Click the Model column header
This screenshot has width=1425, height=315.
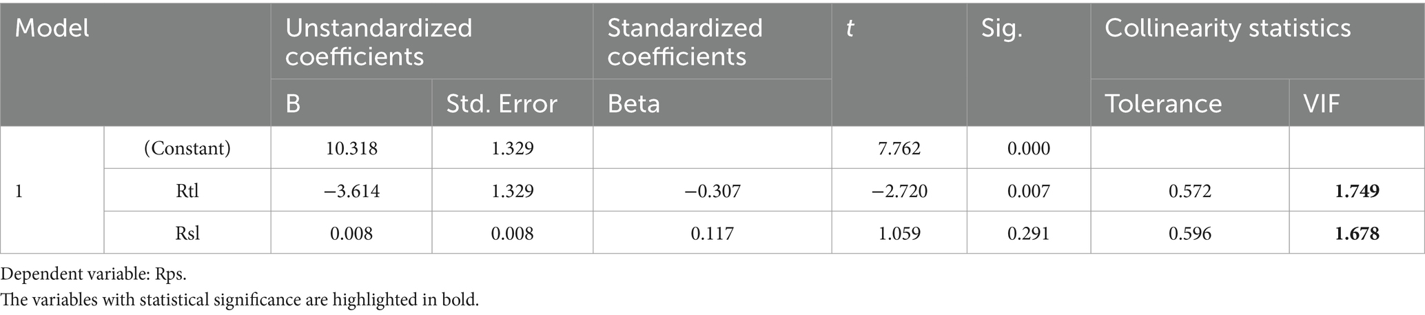tap(52, 28)
